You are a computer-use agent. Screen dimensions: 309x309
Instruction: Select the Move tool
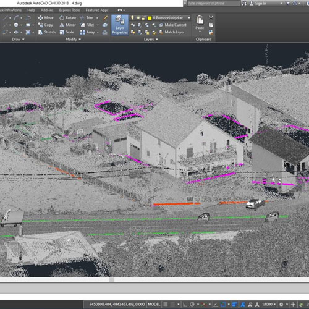point(46,18)
